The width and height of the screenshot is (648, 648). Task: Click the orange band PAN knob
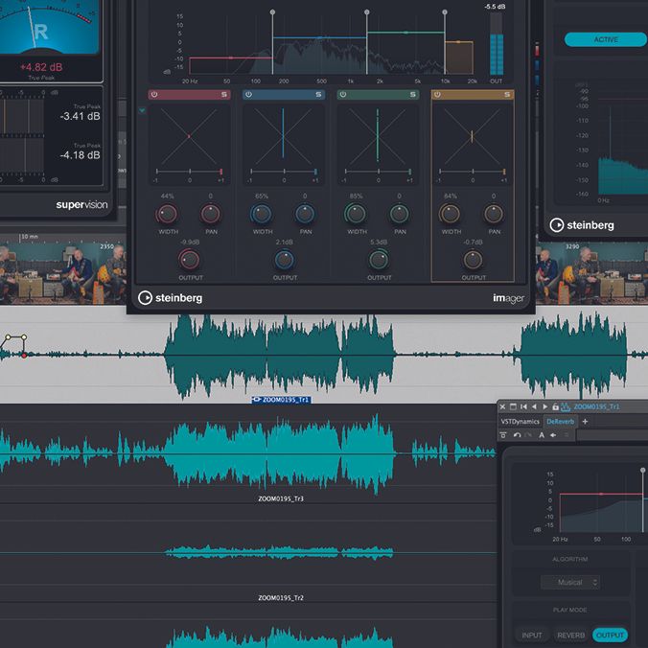(494, 214)
